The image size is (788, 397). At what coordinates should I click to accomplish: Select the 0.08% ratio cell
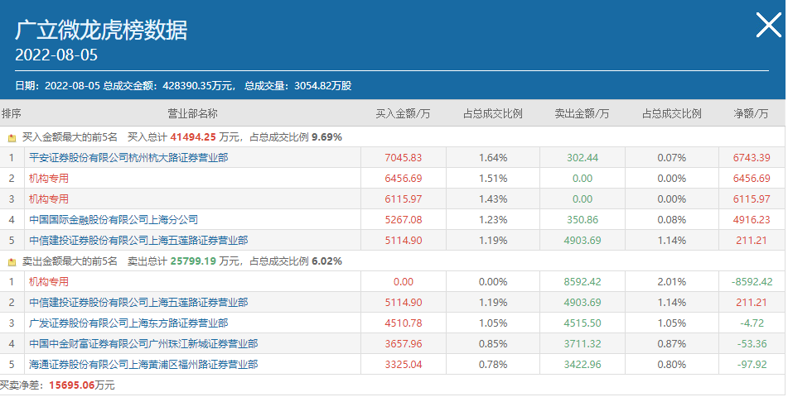[672, 219]
